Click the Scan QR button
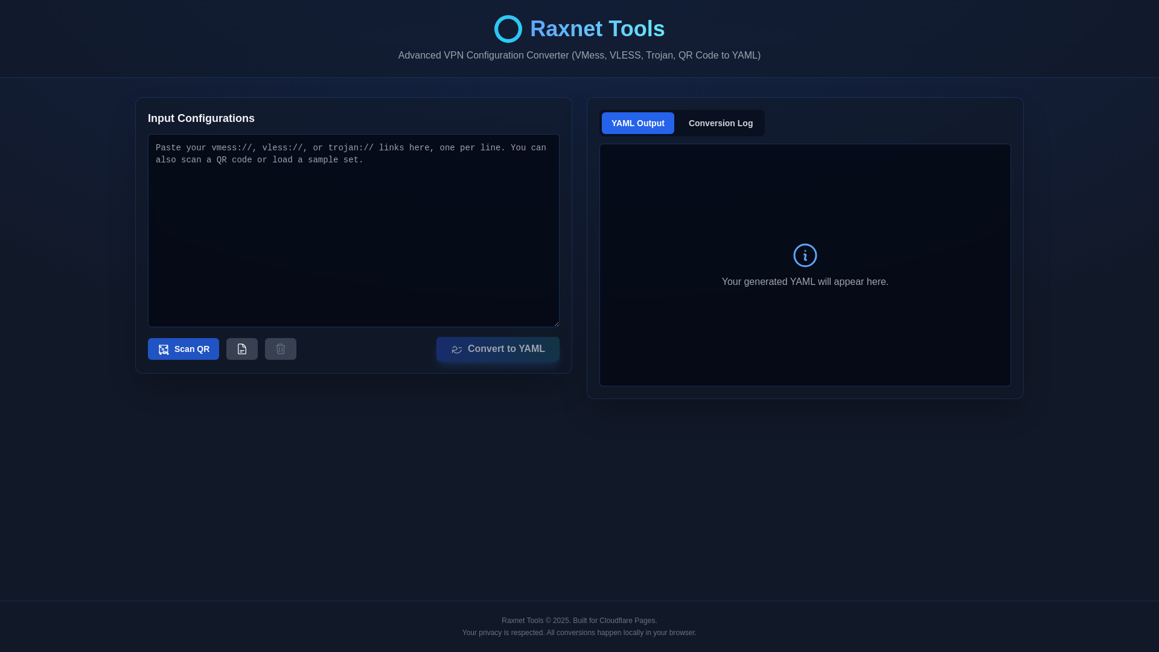Image resolution: width=1159 pixels, height=652 pixels. [x=184, y=349]
